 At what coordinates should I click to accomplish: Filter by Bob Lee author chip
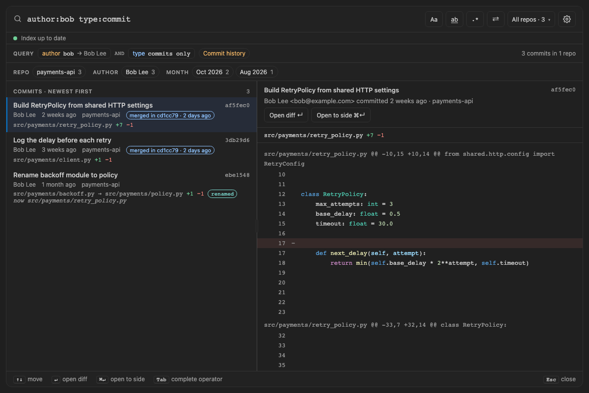(140, 72)
